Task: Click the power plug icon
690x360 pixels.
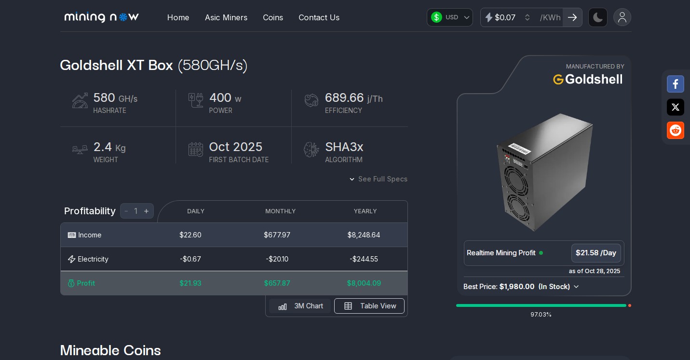Action: coord(196,100)
